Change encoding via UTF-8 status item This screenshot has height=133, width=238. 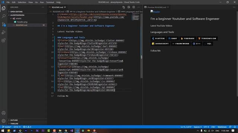click(206, 127)
